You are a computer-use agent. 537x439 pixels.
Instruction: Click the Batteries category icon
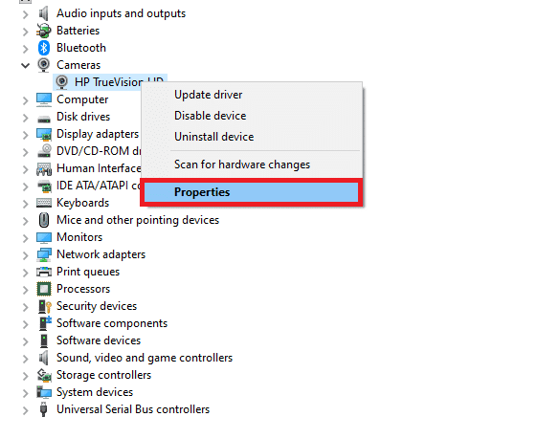pyautogui.click(x=44, y=31)
